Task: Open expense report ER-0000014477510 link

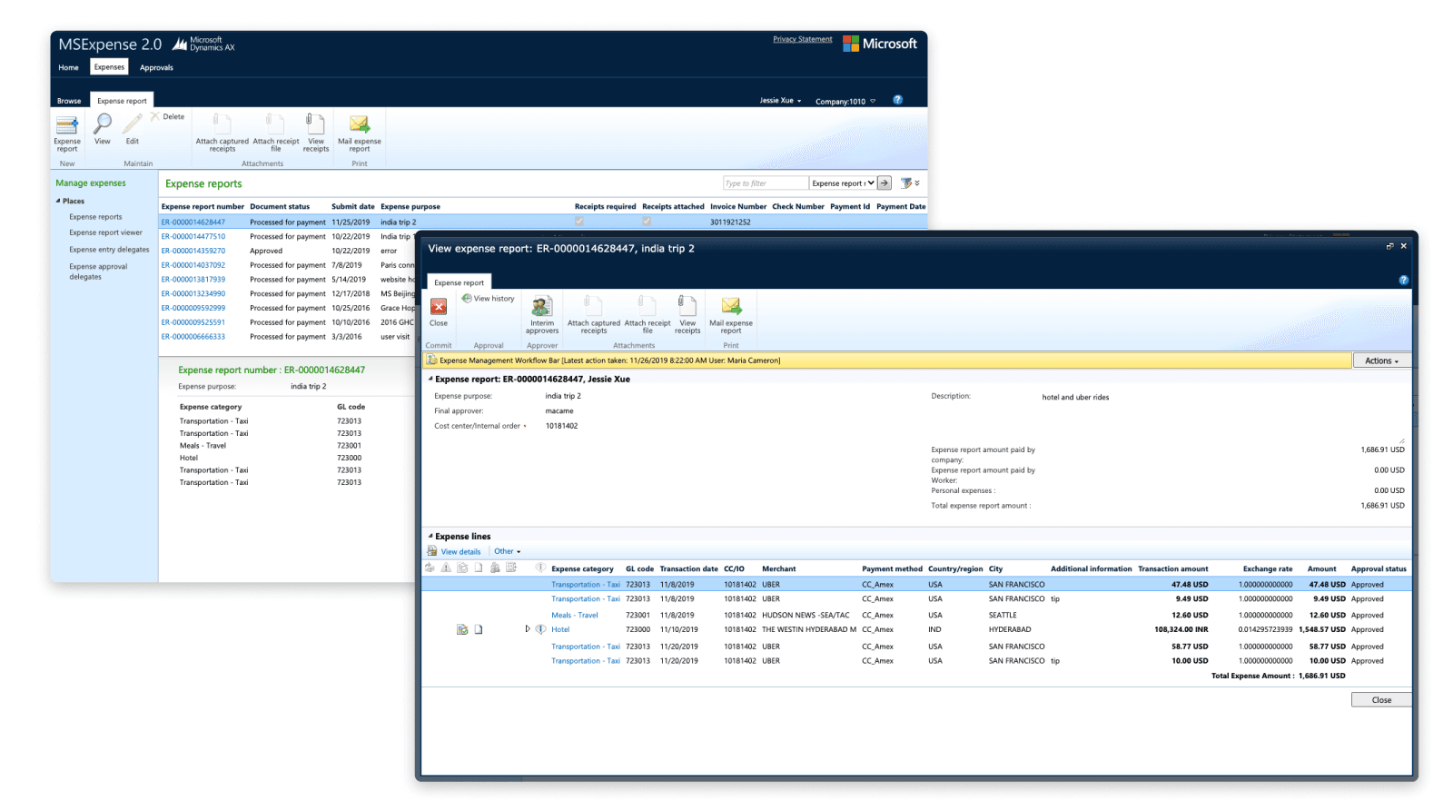Action: click(193, 236)
